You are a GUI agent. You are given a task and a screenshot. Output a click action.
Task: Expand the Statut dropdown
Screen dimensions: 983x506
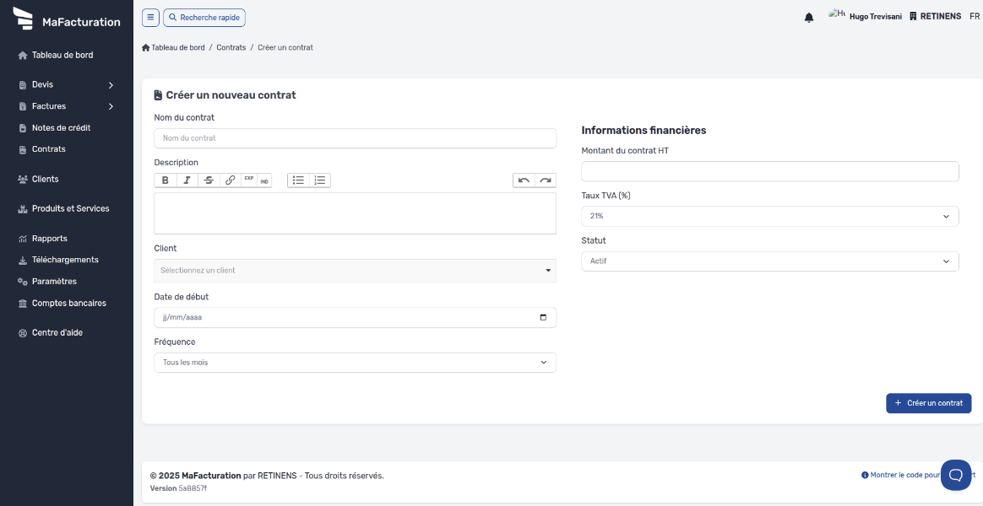click(769, 261)
